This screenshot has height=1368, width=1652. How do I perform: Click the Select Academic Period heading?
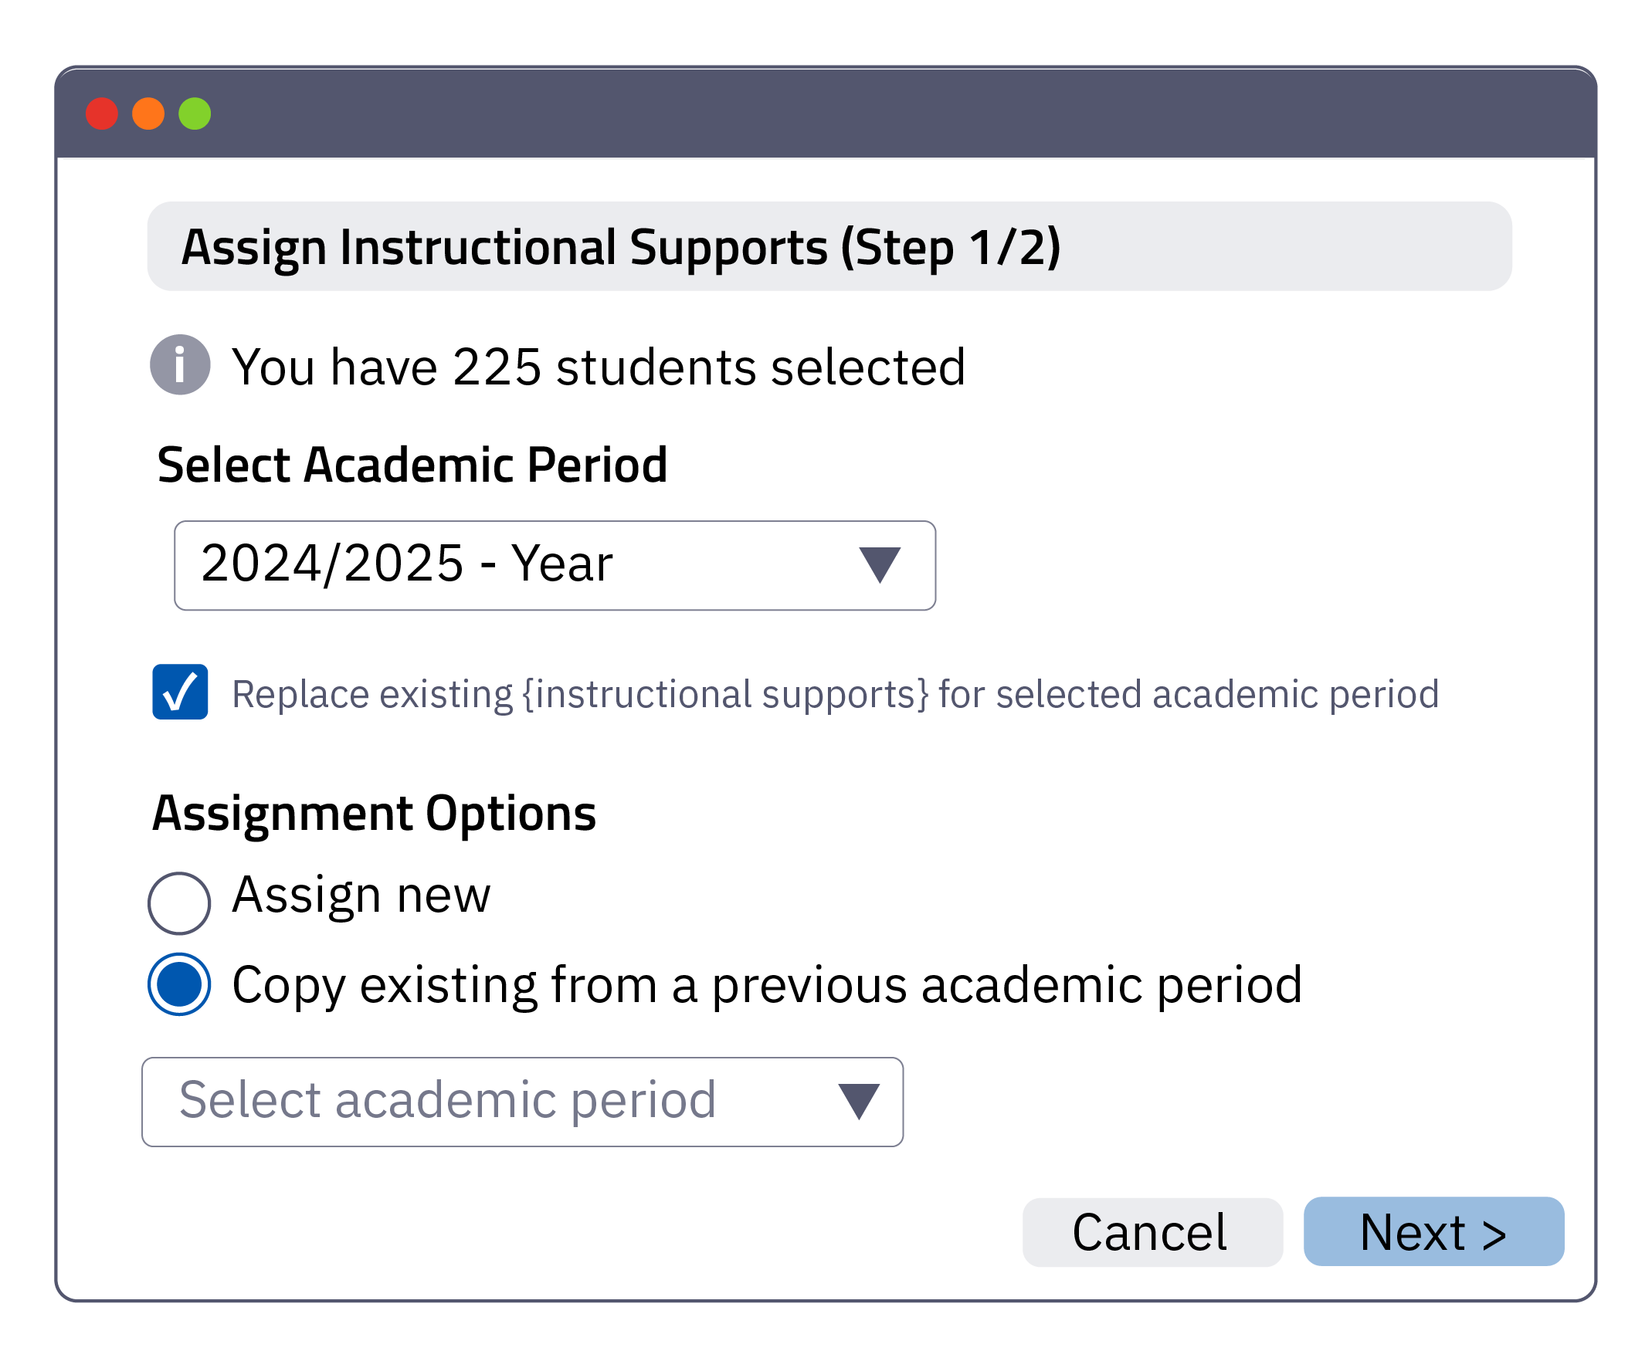[x=412, y=465]
